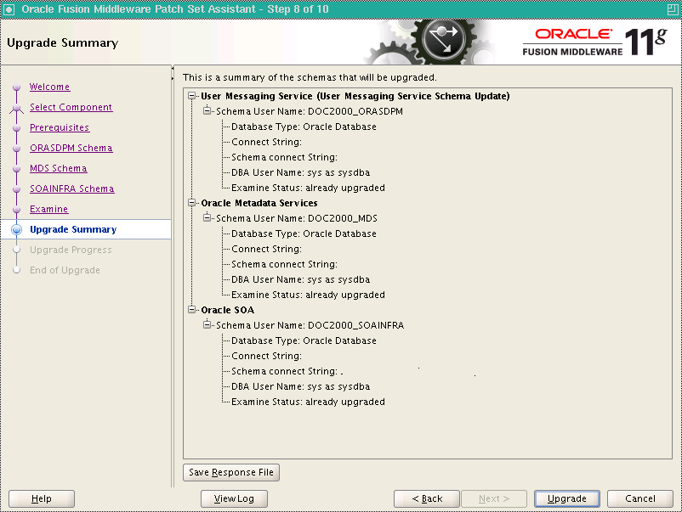Open the Select Component step link

click(x=71, y=107)
